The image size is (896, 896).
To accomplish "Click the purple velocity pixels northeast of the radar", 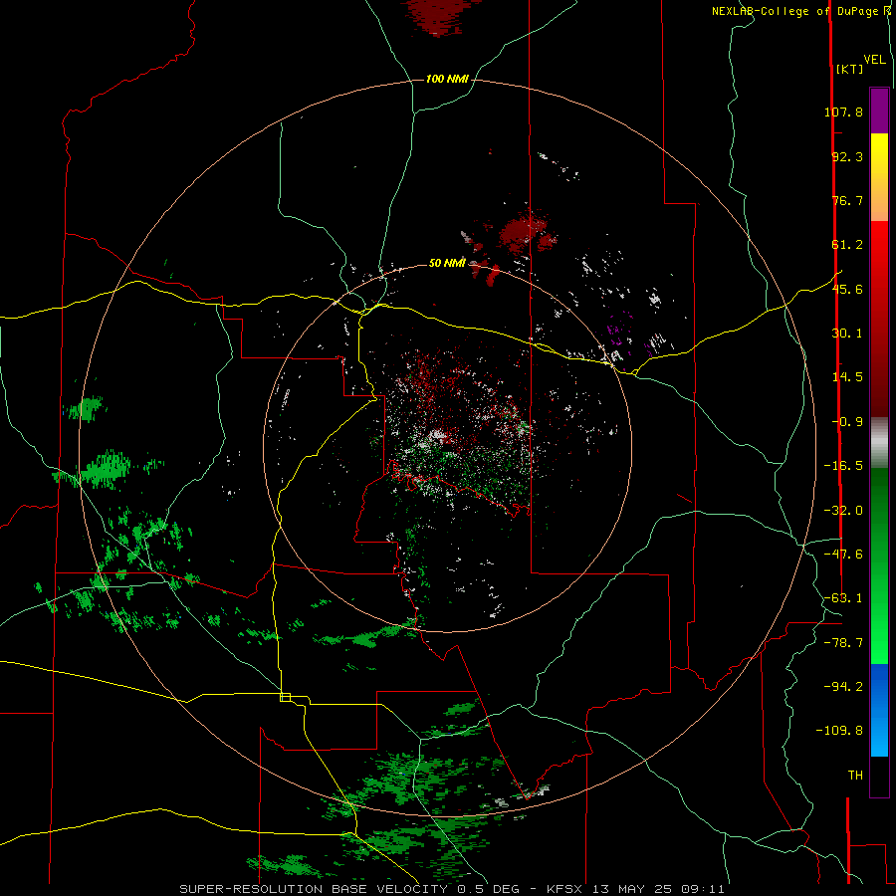I will coord(620,332).
